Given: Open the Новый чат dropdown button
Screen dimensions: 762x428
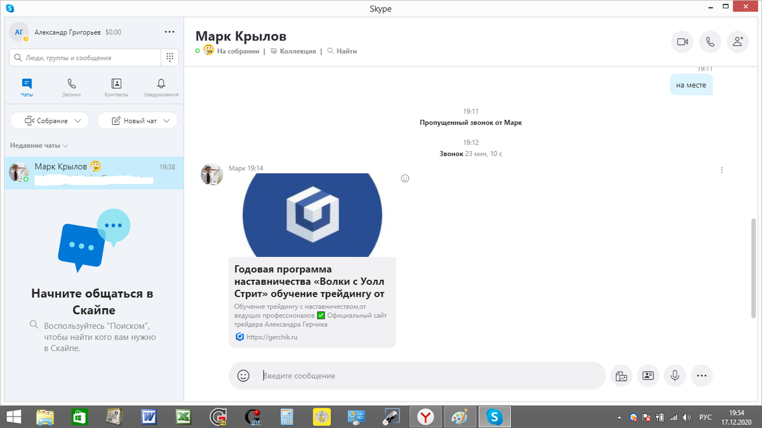Looking at the screenshot, I should coord(137,120).
